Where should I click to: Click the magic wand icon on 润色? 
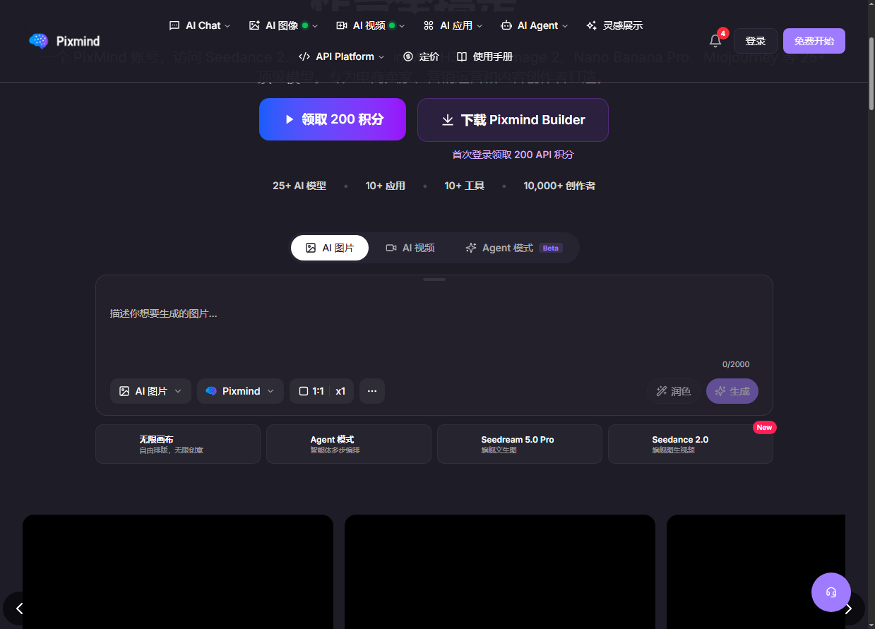coord(662,391)
